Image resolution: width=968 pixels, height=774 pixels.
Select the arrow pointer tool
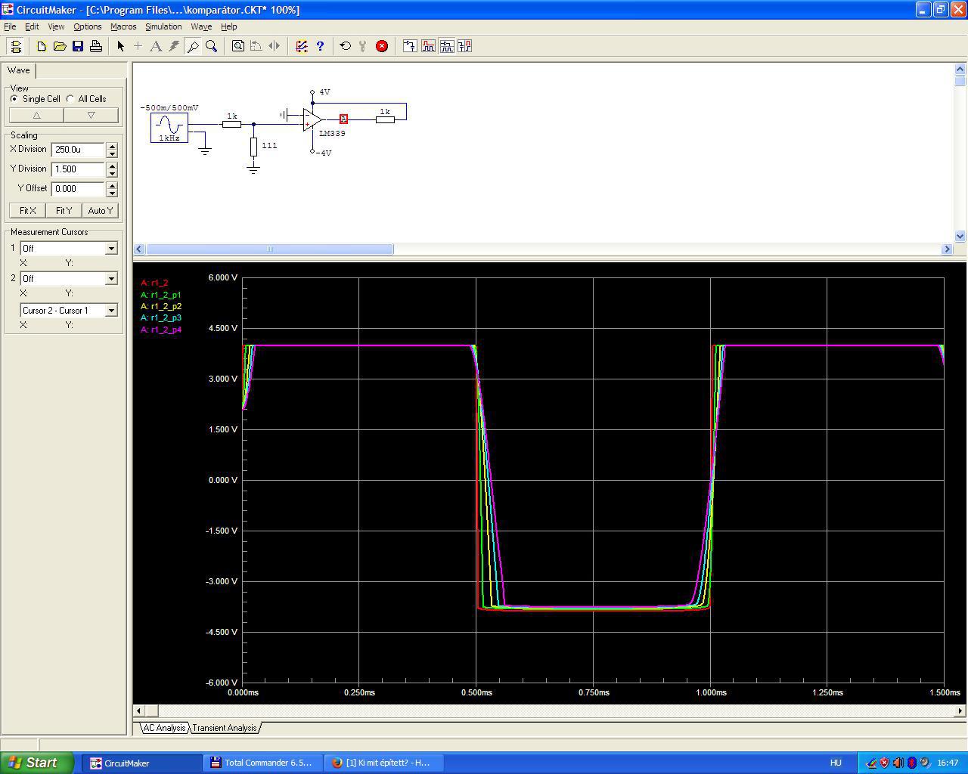coord(120,46)
